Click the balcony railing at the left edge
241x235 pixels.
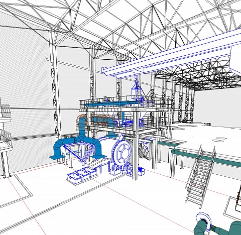click(5, 111)
